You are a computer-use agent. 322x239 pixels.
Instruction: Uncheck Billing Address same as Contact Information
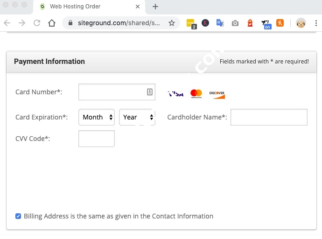tap(18, 216)
